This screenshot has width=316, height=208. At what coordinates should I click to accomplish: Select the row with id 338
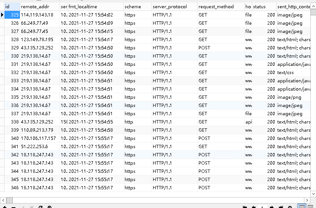pos(155,122)
